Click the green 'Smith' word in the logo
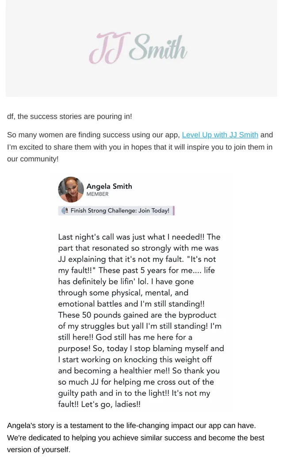Image resolution: width=283 pixels, height=460 pixels. coord(158,47)
